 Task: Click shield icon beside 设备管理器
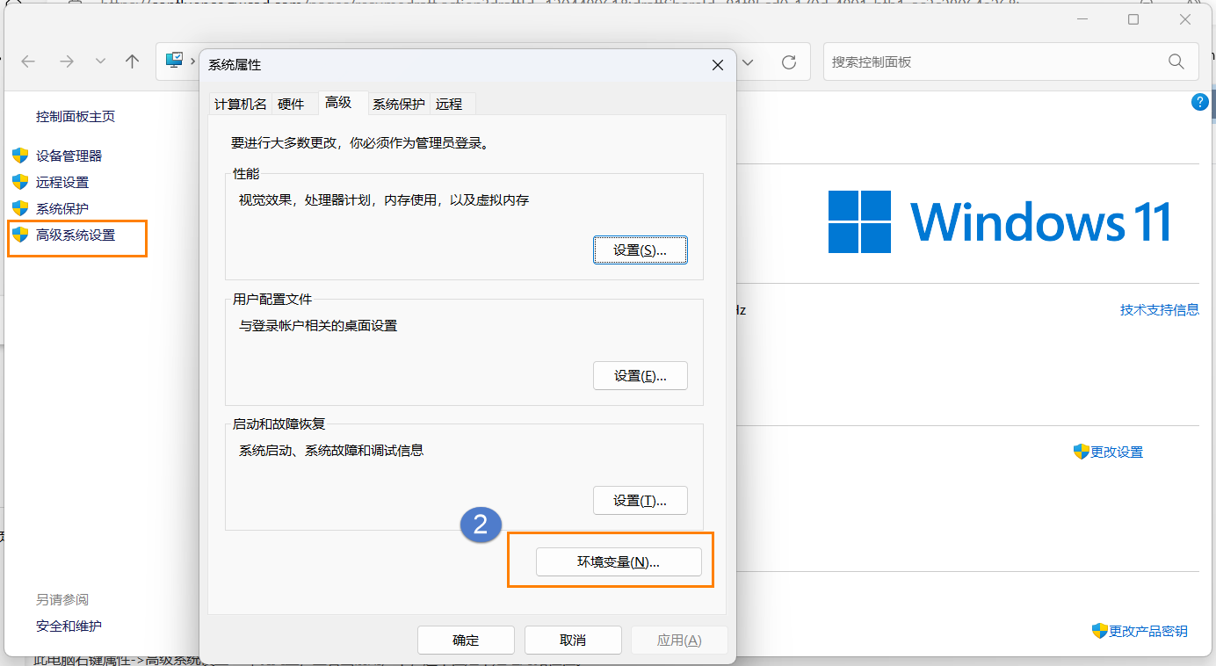(x=20, y=156)
